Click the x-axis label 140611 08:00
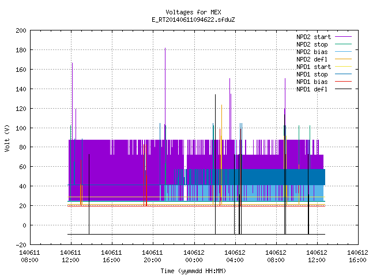This screenshot has height=276, width=369. [x=29, y=256]
